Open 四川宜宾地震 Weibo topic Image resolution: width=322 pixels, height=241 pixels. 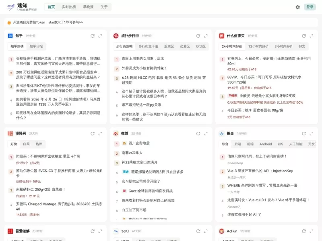point(139,143)
